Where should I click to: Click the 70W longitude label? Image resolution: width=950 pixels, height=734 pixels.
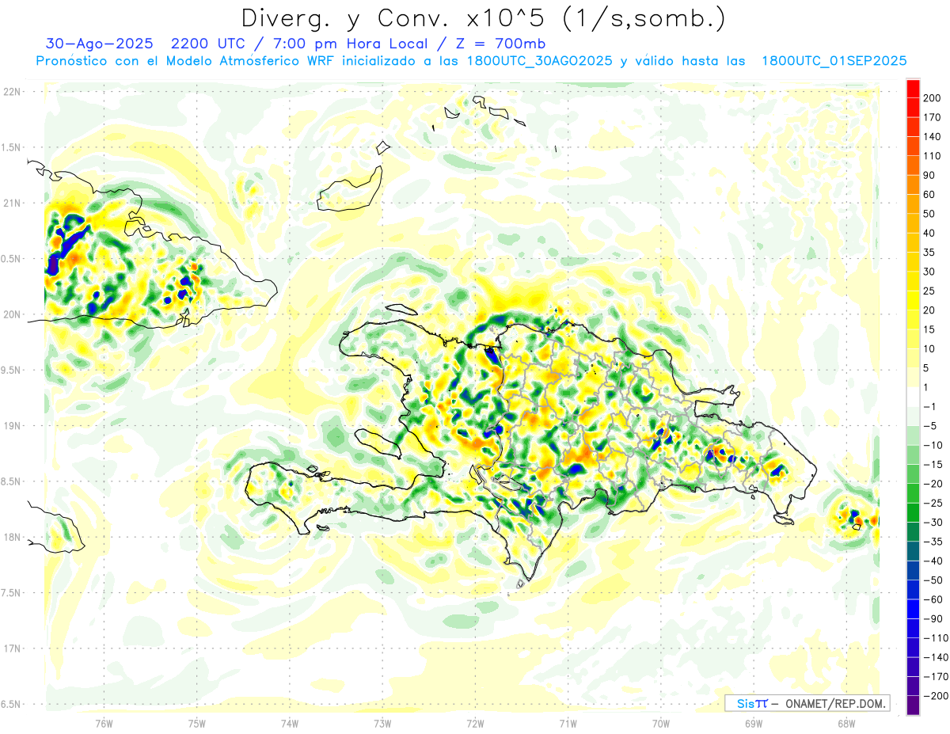(661, 724)
